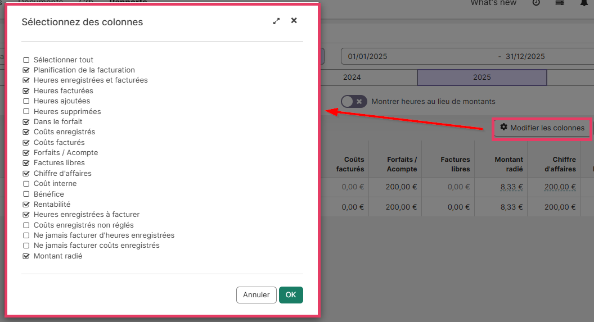Uncheck the Factures libres option in dialog
Screen dimensions: 594x322
click(x=26, y=163)
